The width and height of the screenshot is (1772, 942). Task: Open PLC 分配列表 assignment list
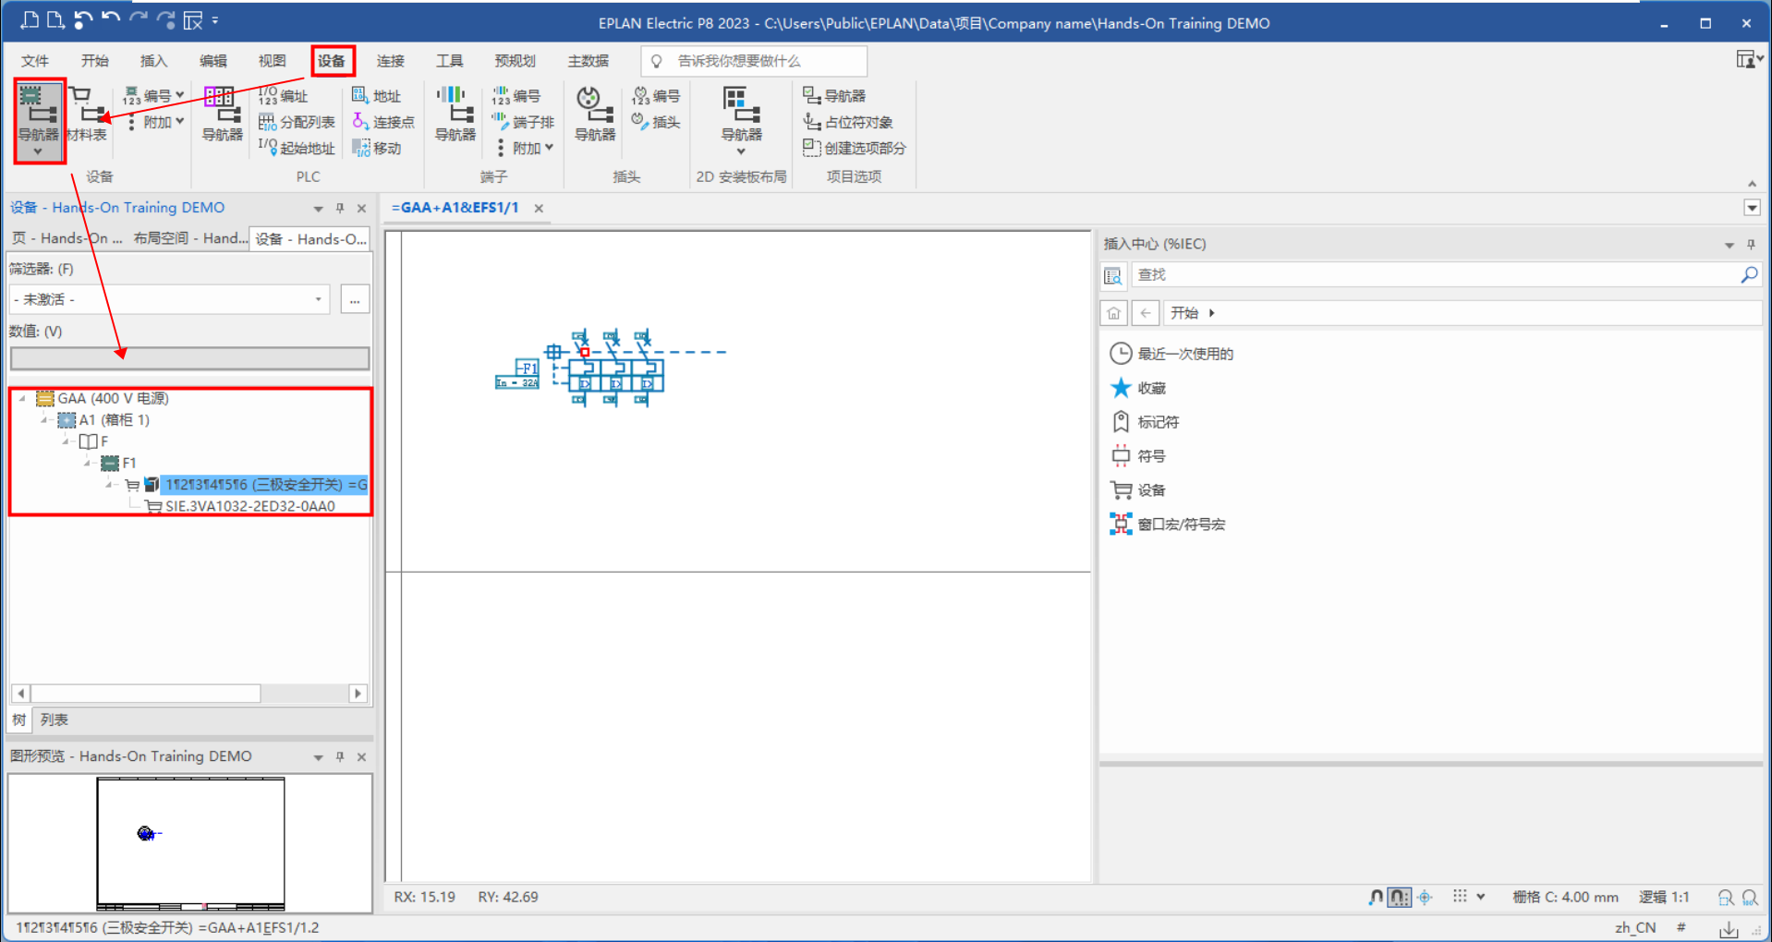(297, 122)
